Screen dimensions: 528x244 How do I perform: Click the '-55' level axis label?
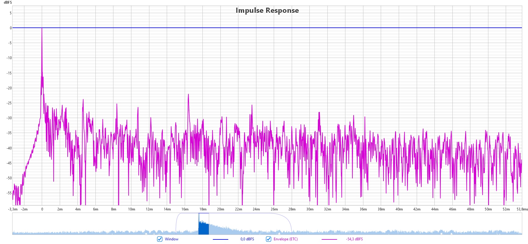tap(9, 193)
